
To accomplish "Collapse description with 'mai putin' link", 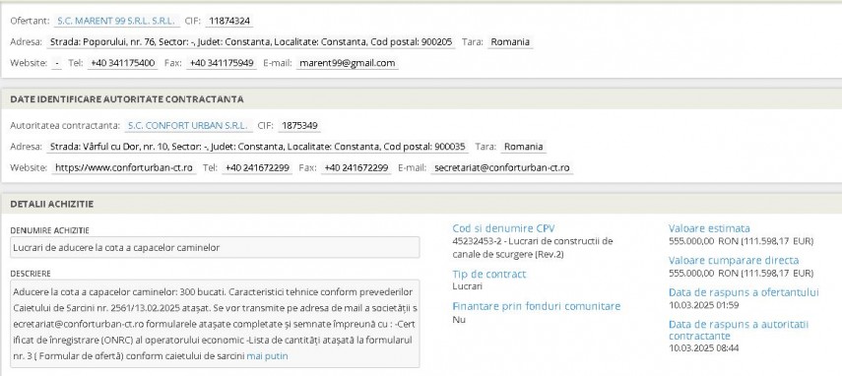I will click(x=267, y=355).
